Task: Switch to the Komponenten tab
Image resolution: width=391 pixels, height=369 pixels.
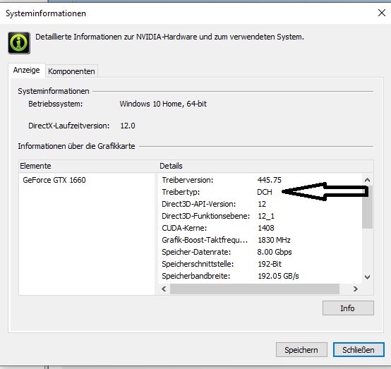Action: pyautogui.click(x=71, y=71)
